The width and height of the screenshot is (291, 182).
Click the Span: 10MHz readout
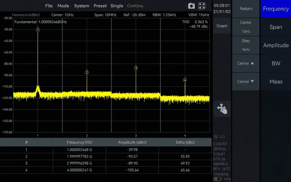point(105,15)
